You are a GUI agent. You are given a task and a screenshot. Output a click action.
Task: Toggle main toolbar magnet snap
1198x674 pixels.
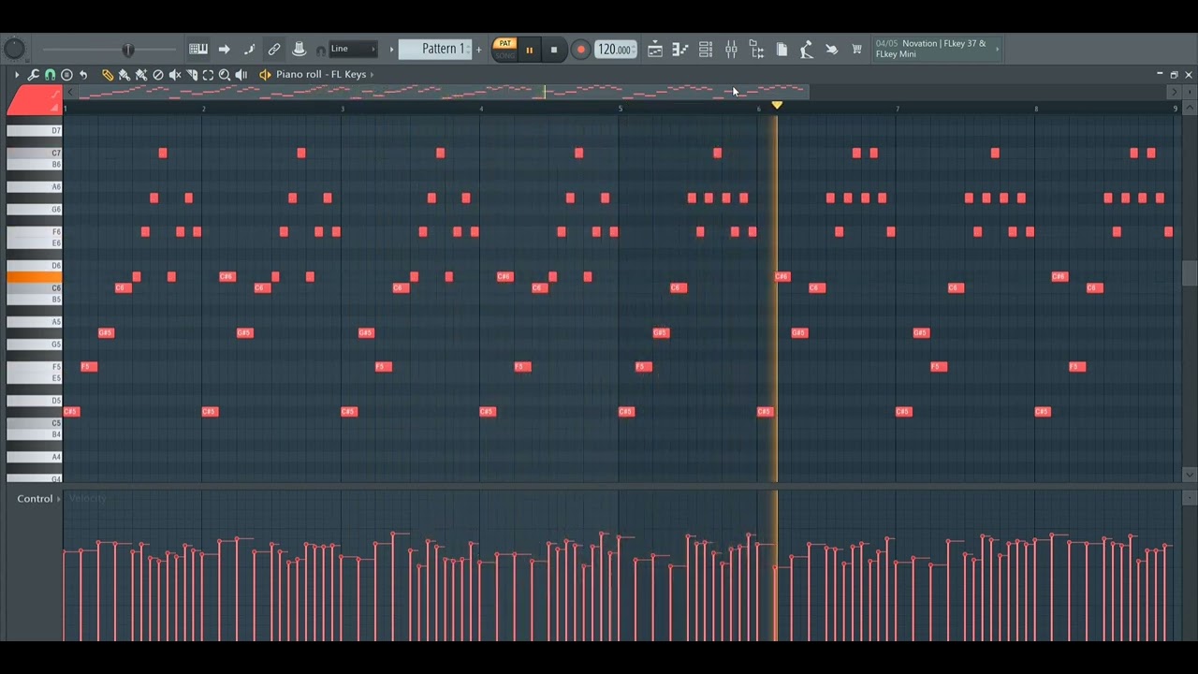(321, 51)
